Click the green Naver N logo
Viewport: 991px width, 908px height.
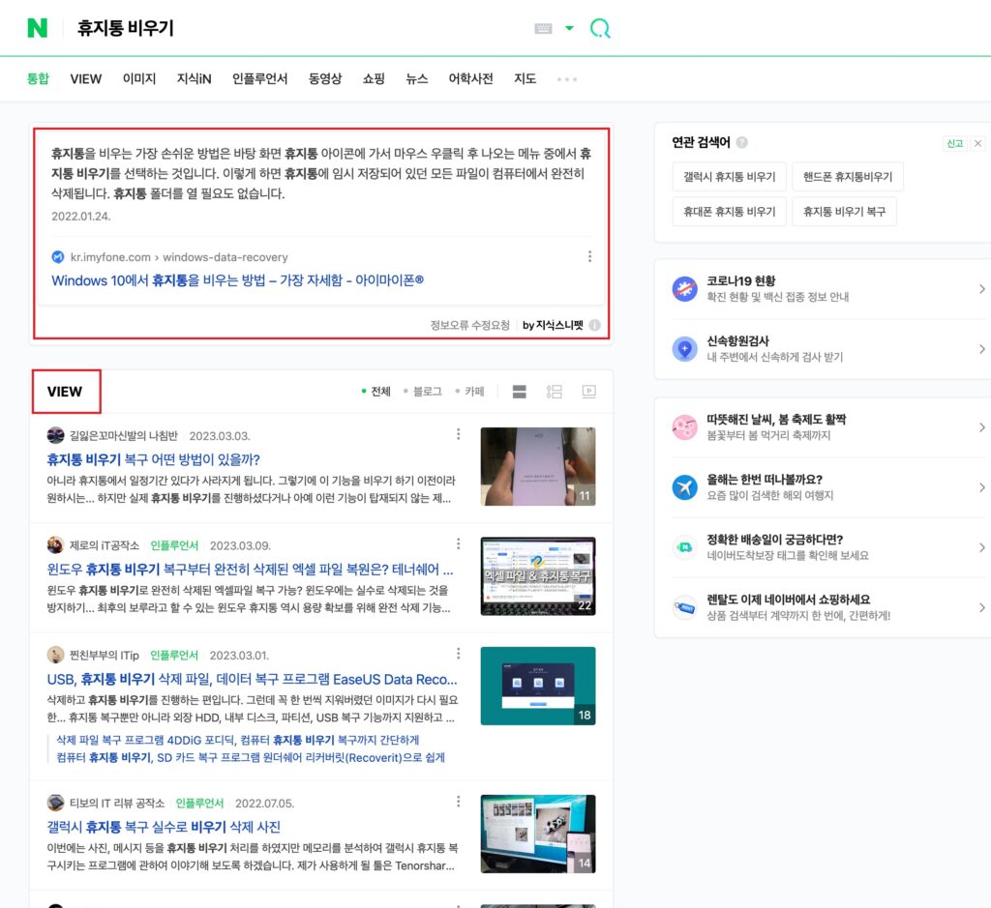(x=37, y=28)
